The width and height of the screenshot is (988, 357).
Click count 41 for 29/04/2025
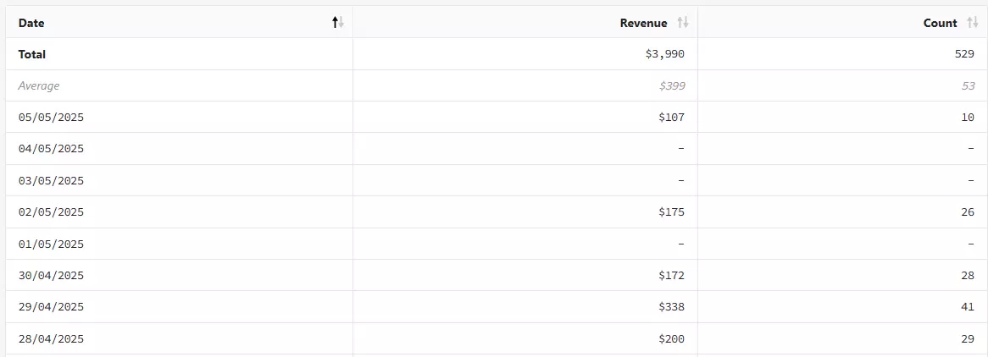pyautogui.click(x=968, y=306)
